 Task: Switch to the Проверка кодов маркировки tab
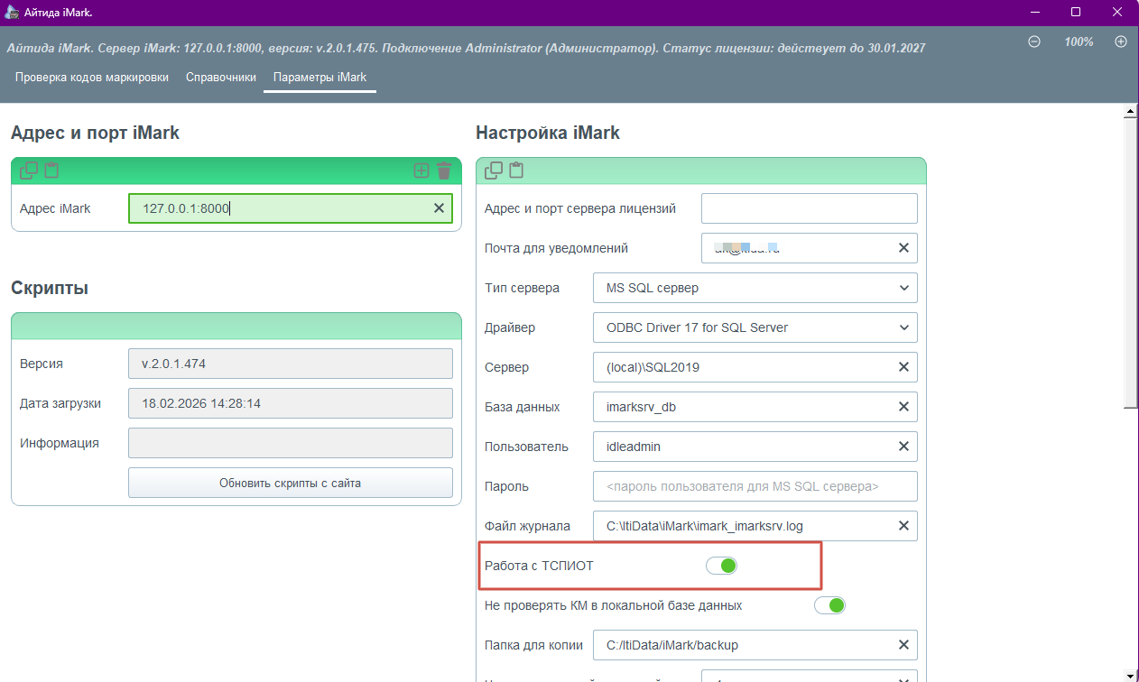click(x=91, y=78)
